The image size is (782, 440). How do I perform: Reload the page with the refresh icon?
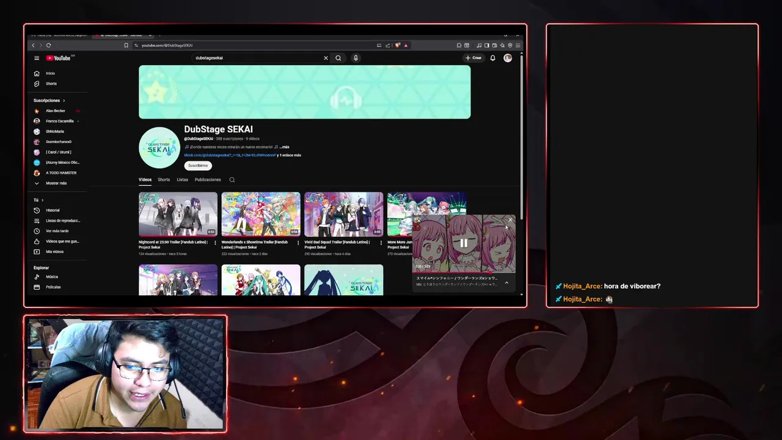(48, 45)
